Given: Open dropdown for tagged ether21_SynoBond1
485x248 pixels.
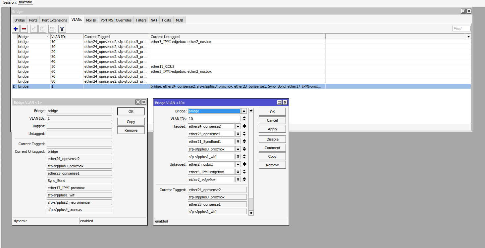Looking at the screenshot, I should click(238, 142).
